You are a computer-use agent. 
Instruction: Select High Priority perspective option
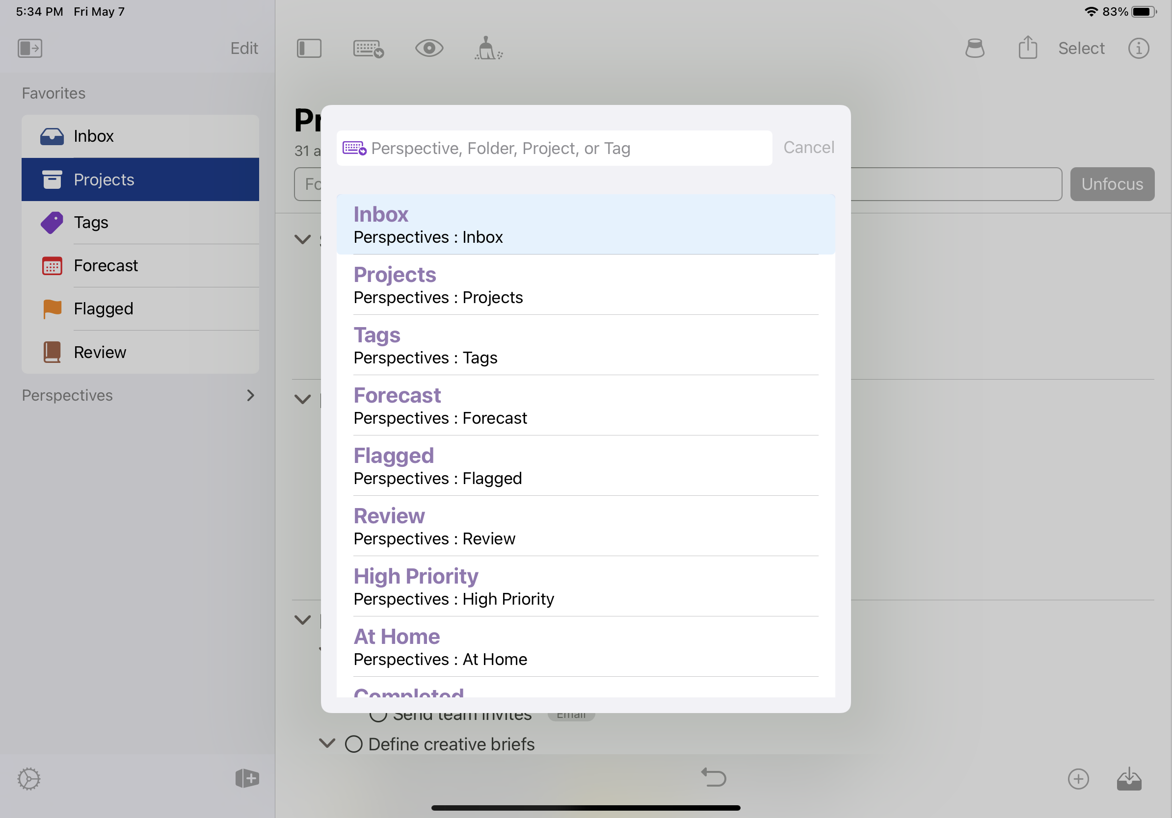pyautogui.click(x=585, y=586)
